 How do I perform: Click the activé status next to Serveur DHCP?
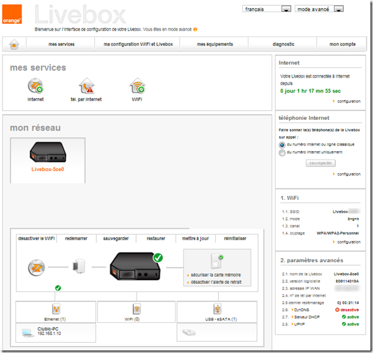pos(350,317)
